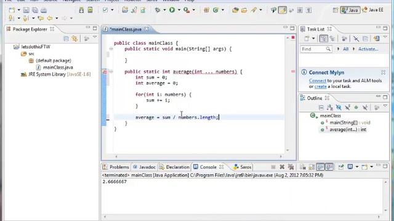This screenshot has width=394, height=221.
Task: Click the New Java Package icon
Action: click(x=206, y=10)
